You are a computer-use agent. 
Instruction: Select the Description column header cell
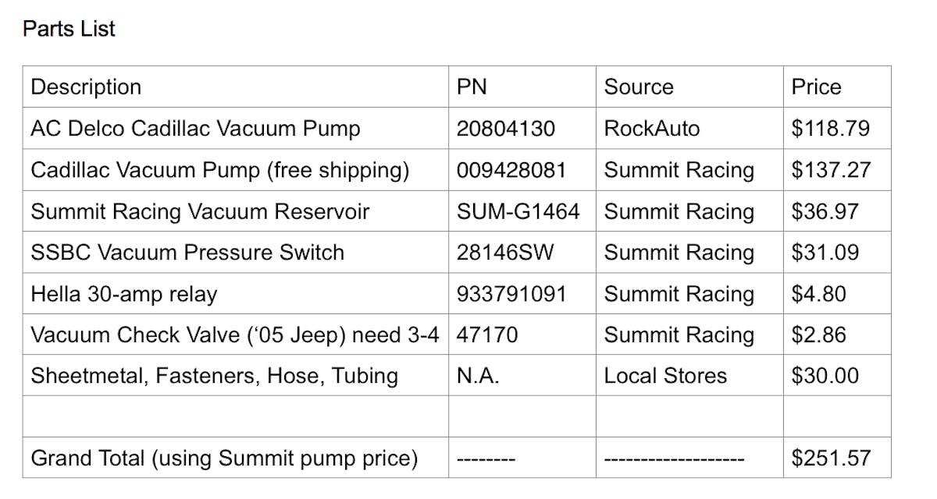[86, 87]
